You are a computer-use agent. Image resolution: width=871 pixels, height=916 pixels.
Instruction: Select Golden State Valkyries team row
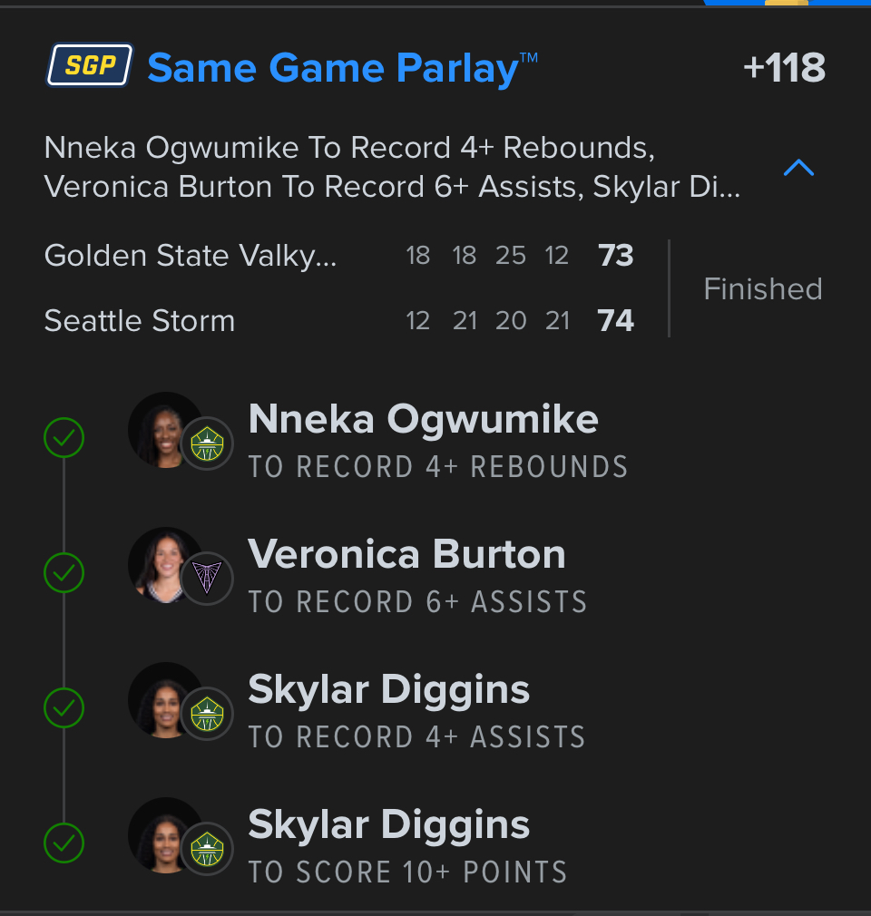coord(191,256)
